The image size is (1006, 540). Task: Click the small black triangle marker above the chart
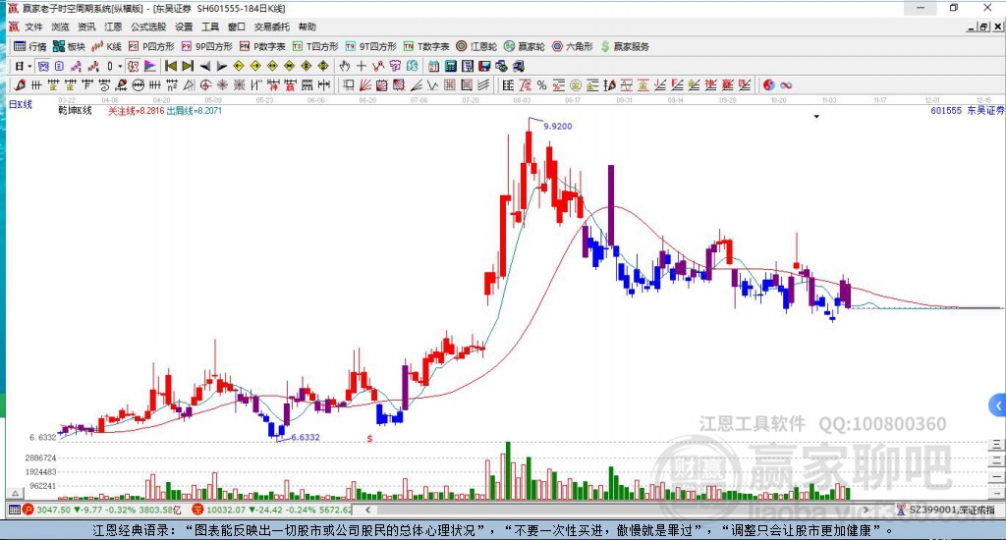click(x=816, y=117)
